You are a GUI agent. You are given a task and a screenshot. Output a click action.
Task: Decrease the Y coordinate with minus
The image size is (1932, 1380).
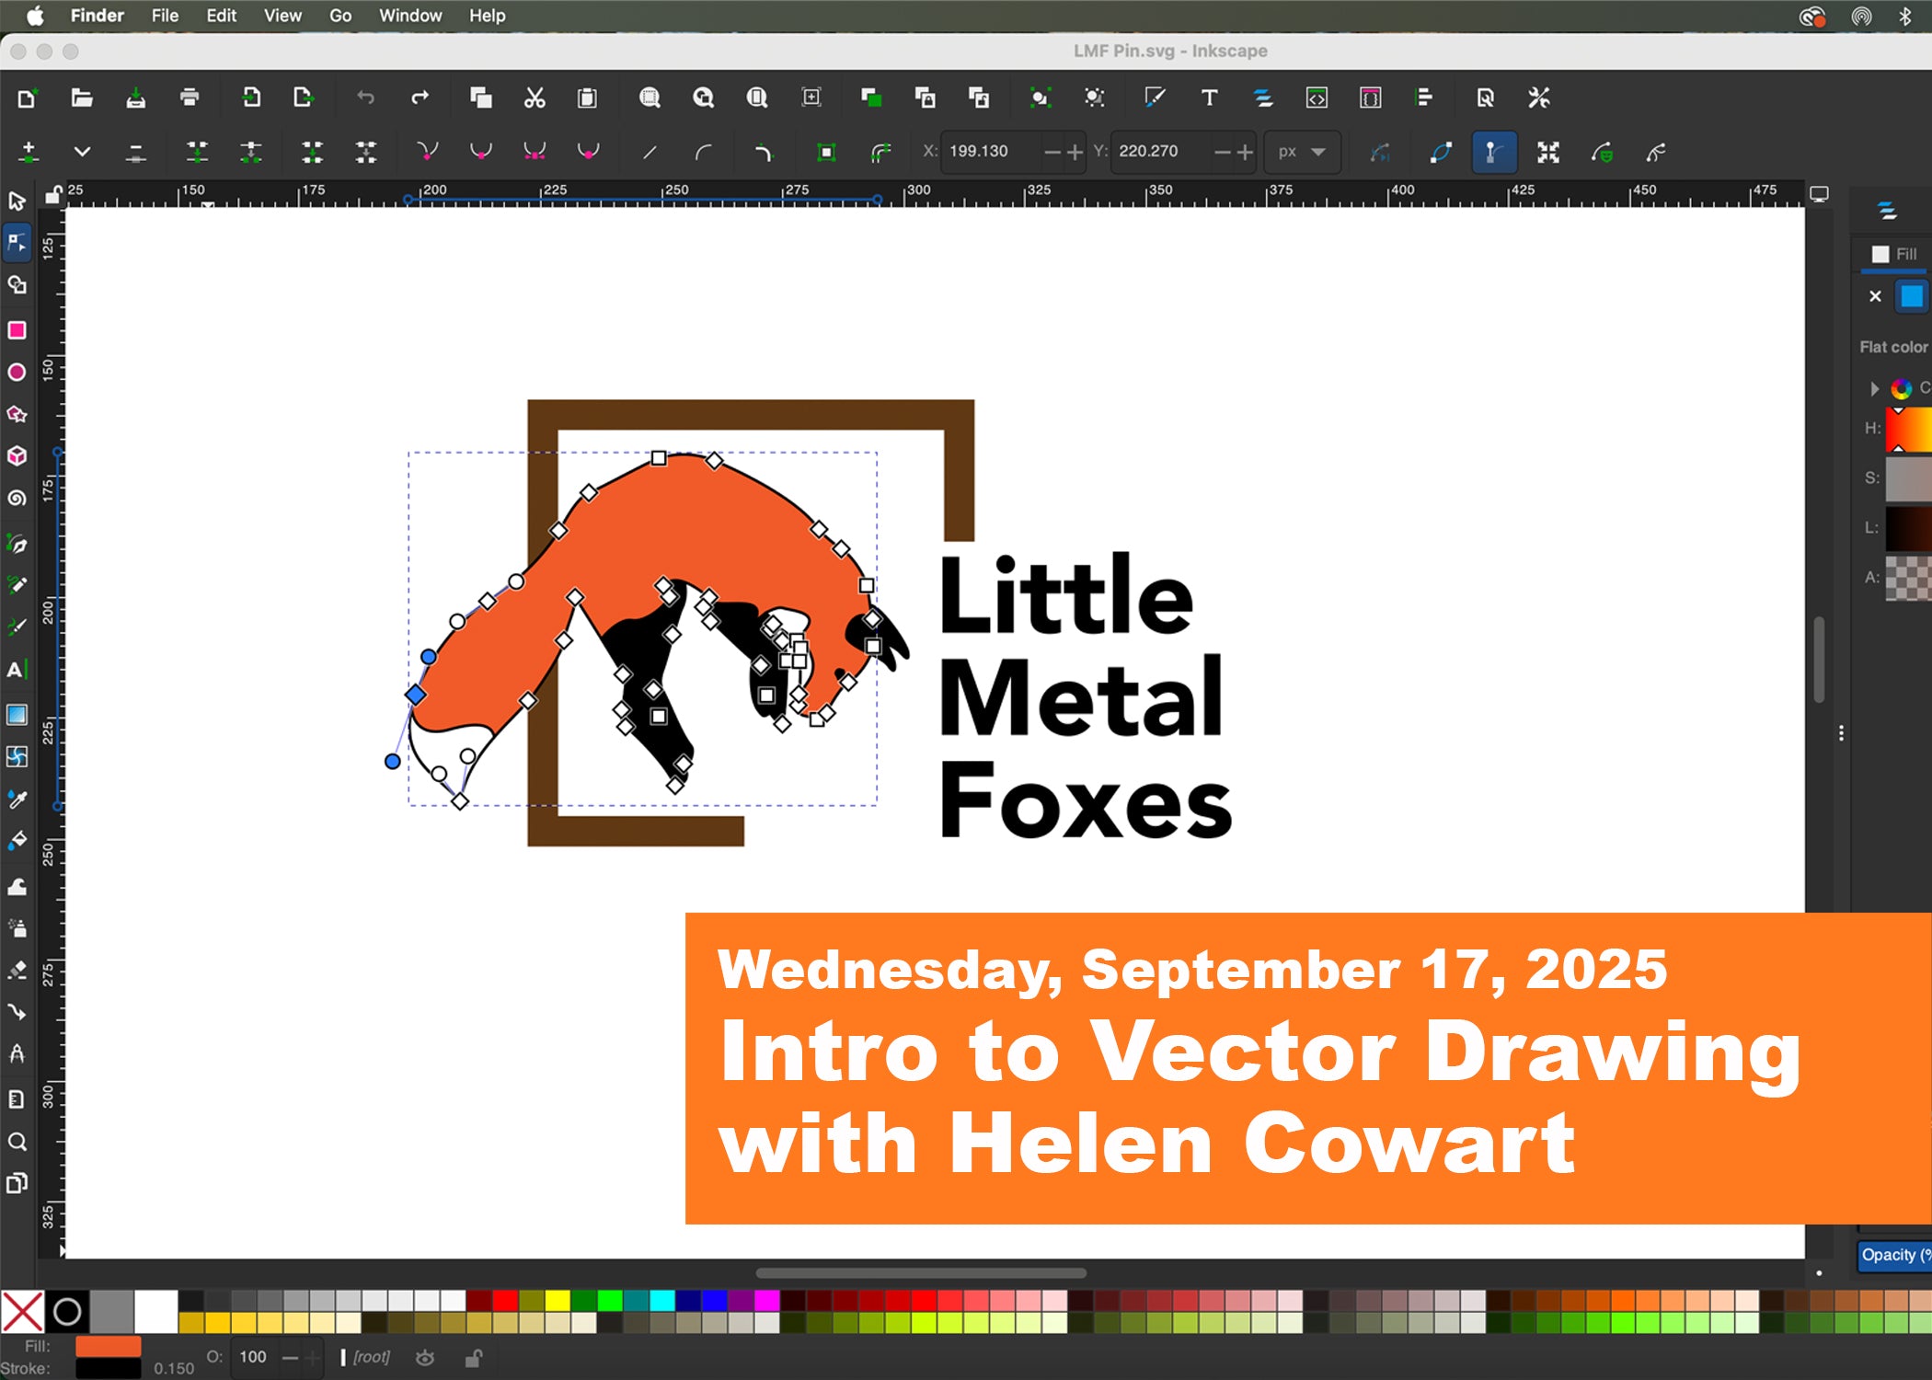(1222, 152)
